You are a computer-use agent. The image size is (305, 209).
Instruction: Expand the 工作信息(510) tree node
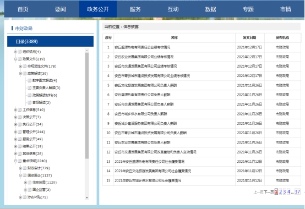(x=15, y=110)
